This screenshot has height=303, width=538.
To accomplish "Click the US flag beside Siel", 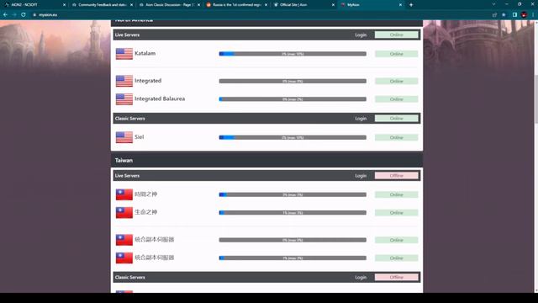I will 124,137.
